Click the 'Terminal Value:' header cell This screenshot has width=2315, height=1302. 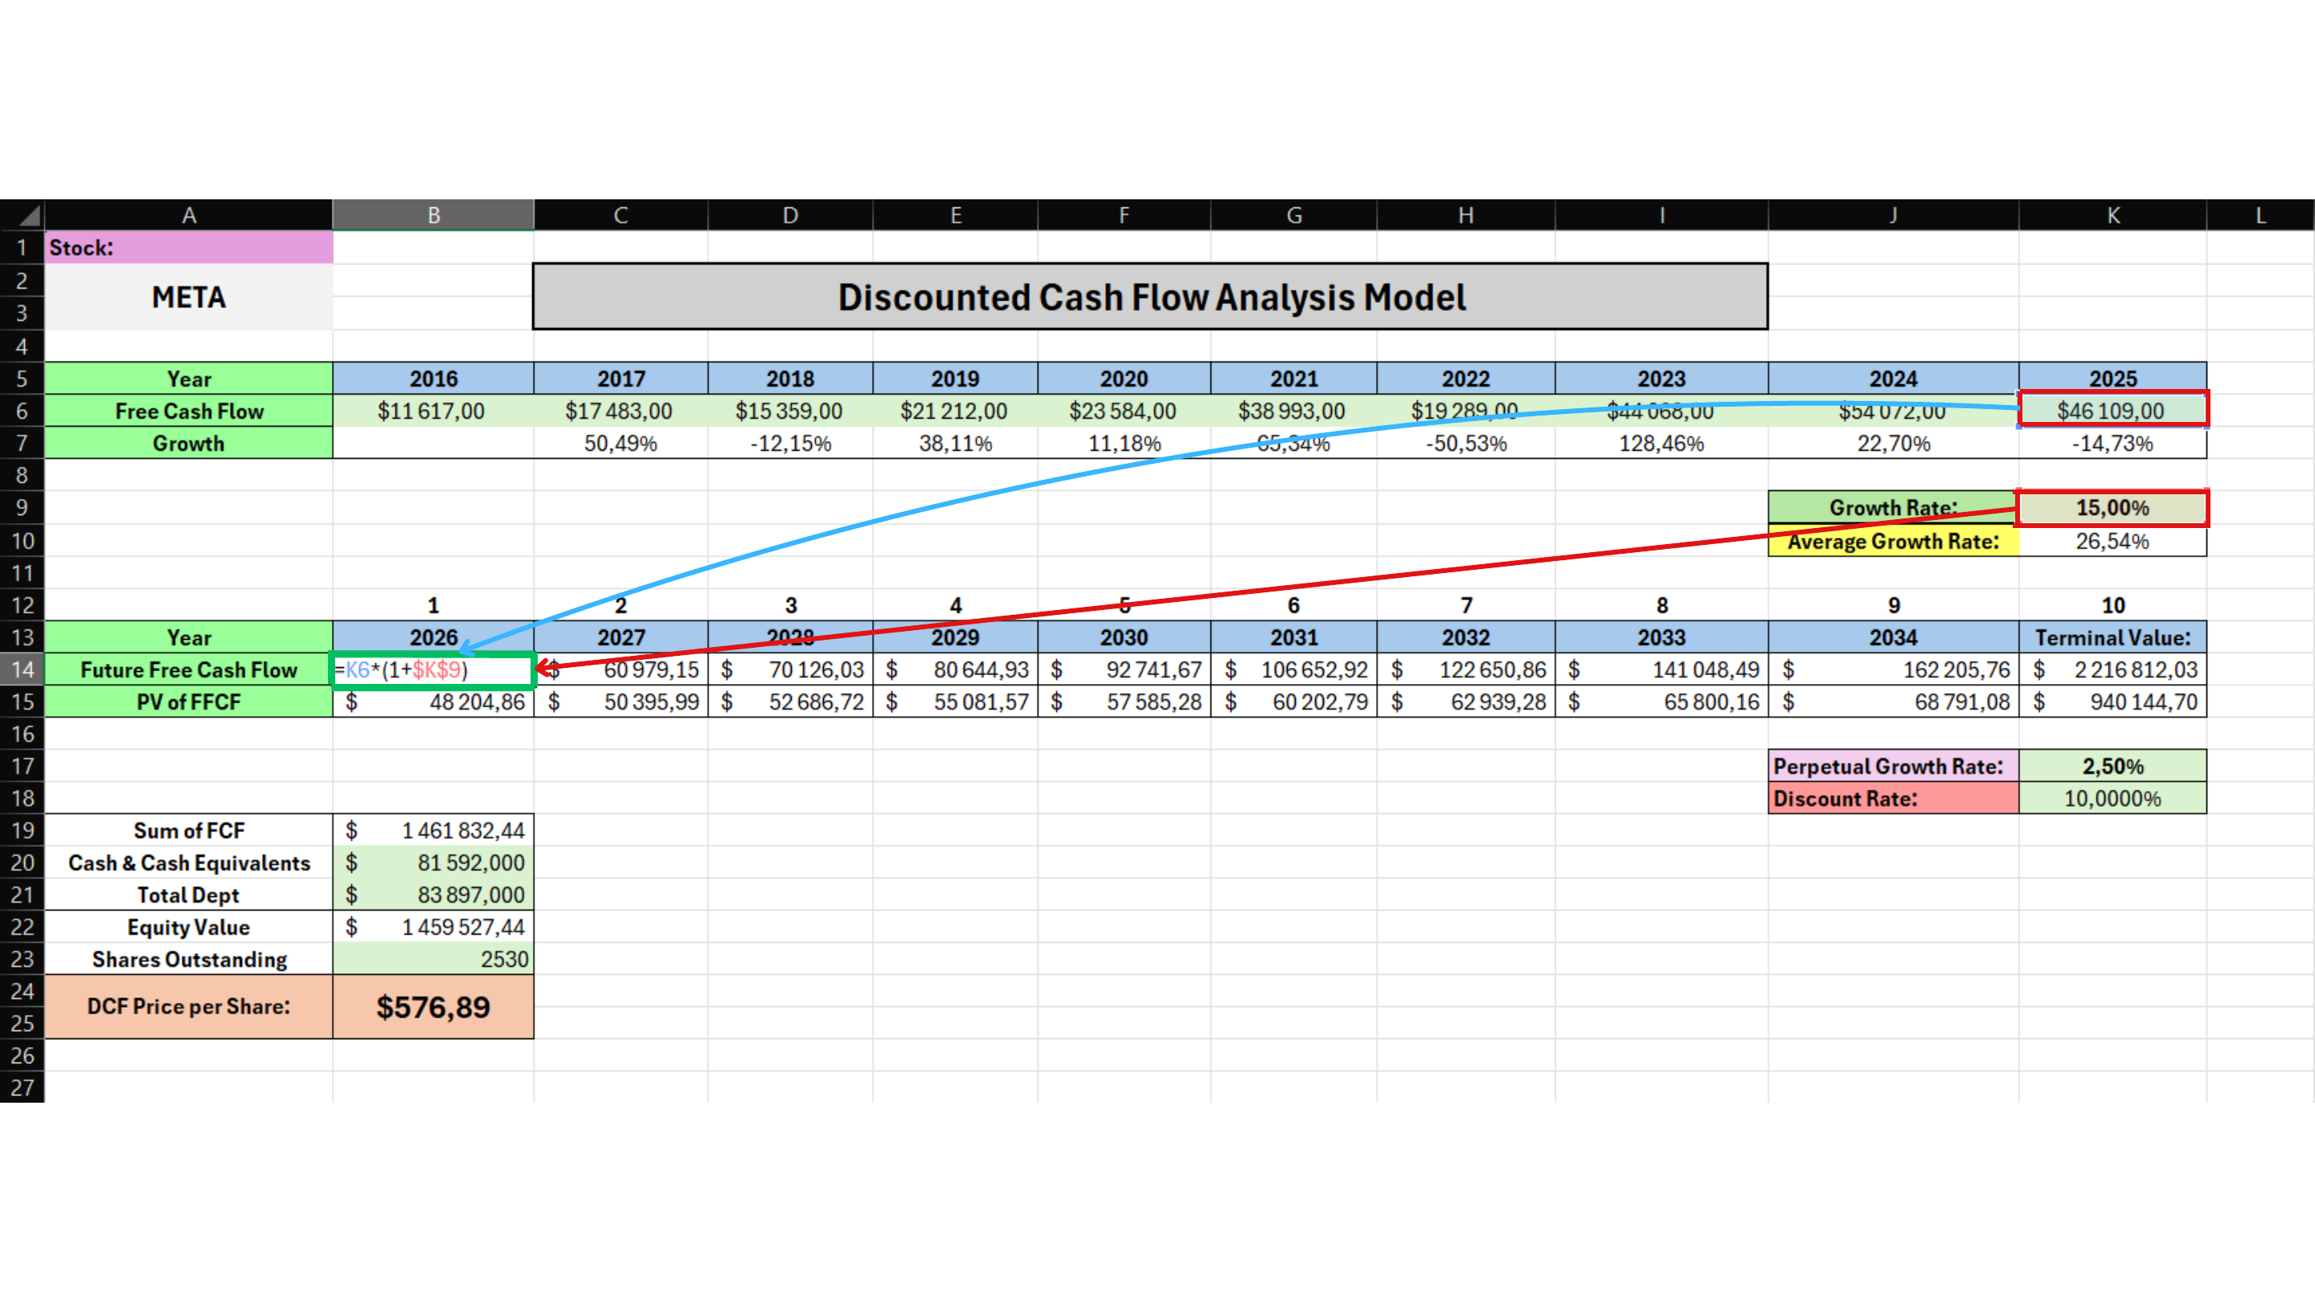(x=2112, y=637)
